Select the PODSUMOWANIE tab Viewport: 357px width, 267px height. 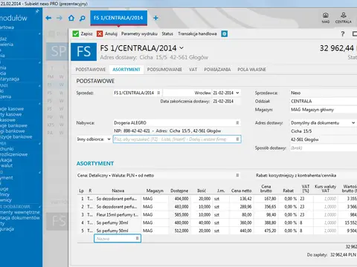tap(164, 70)
